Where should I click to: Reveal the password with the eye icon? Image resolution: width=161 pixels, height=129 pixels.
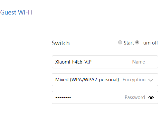(151, 97)
